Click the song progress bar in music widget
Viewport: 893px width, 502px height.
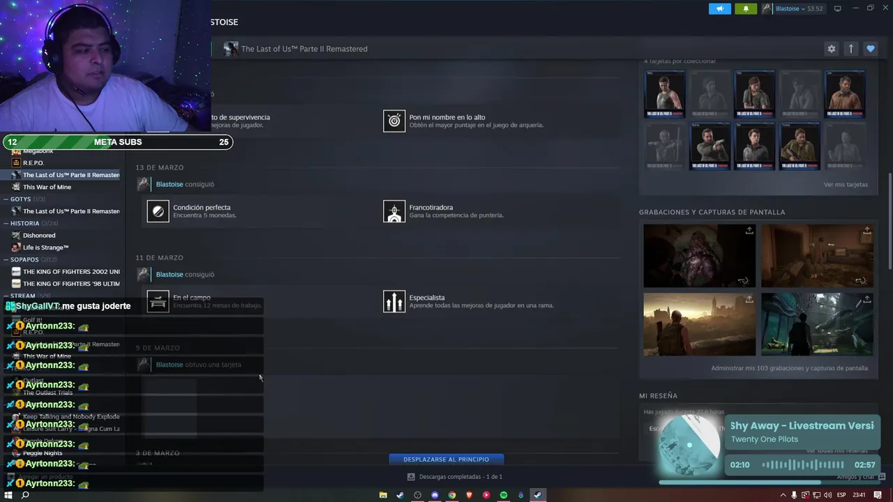pos(770,481)
